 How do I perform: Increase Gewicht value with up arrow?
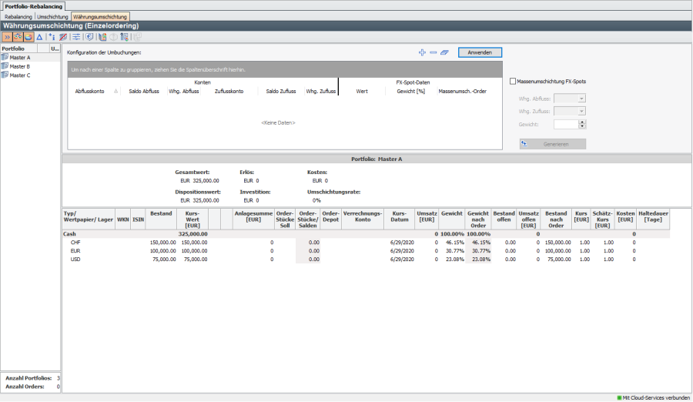[x=582, y=122]
